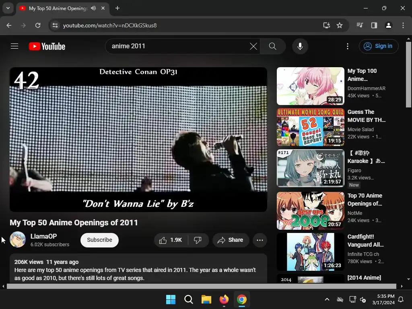Click the DoomHammerAR channel name
The height and width of the screenshot is (309, 412).
click(366, 88)
